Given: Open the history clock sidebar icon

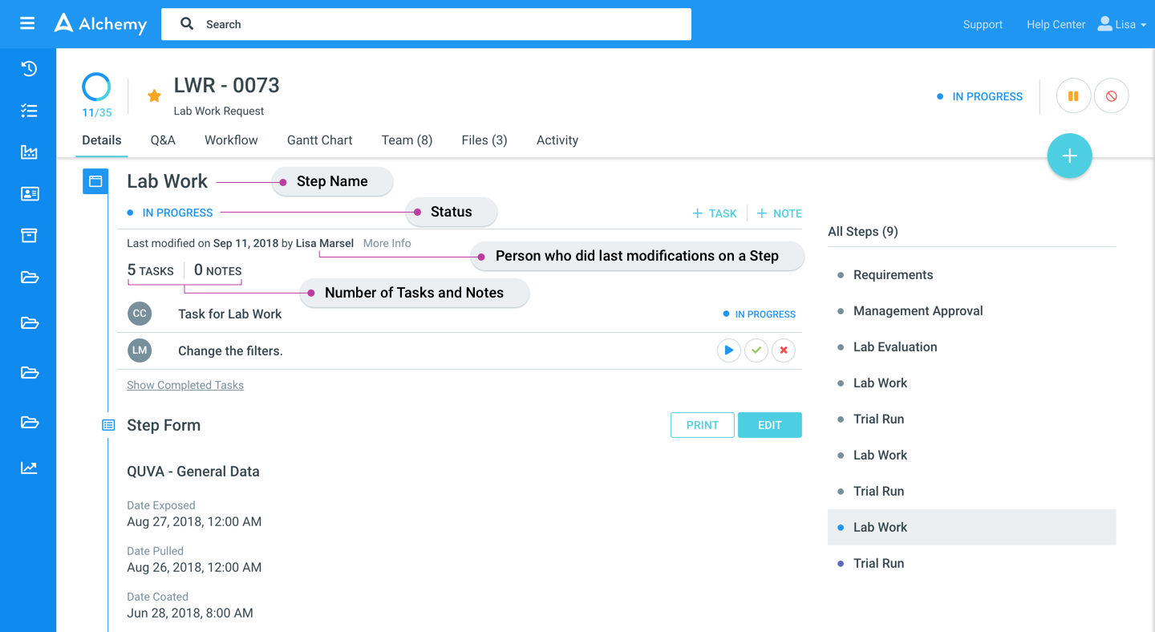Looking at the screenshot, I should 29,69.
